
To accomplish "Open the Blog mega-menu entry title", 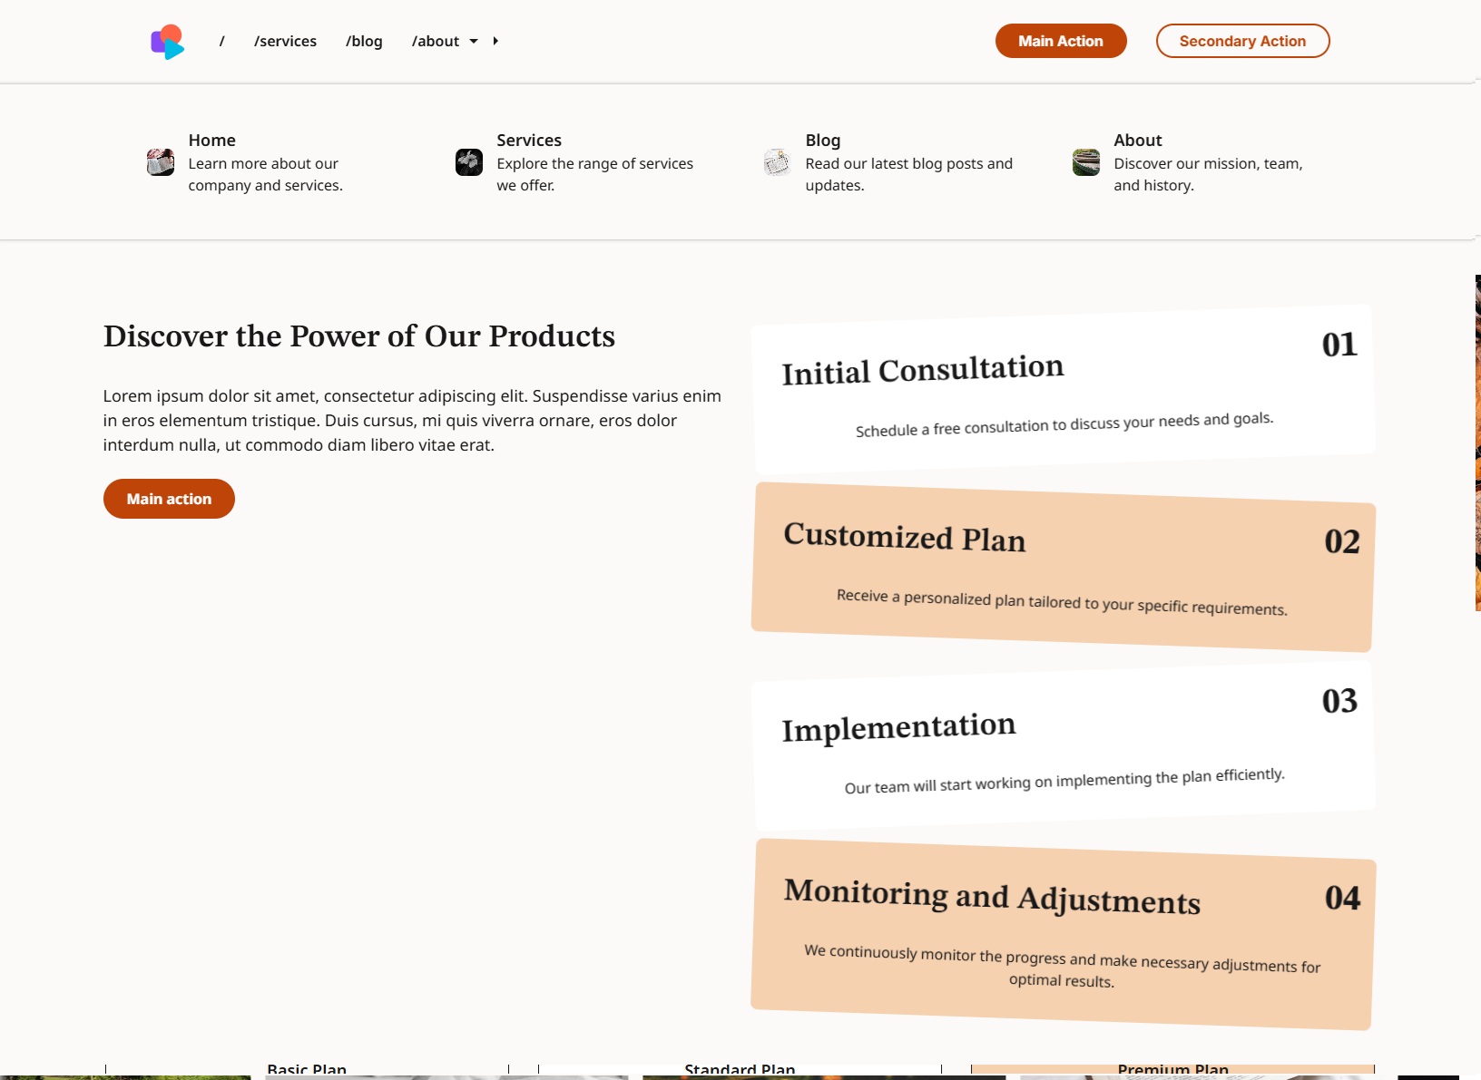I will coord(822,141).
